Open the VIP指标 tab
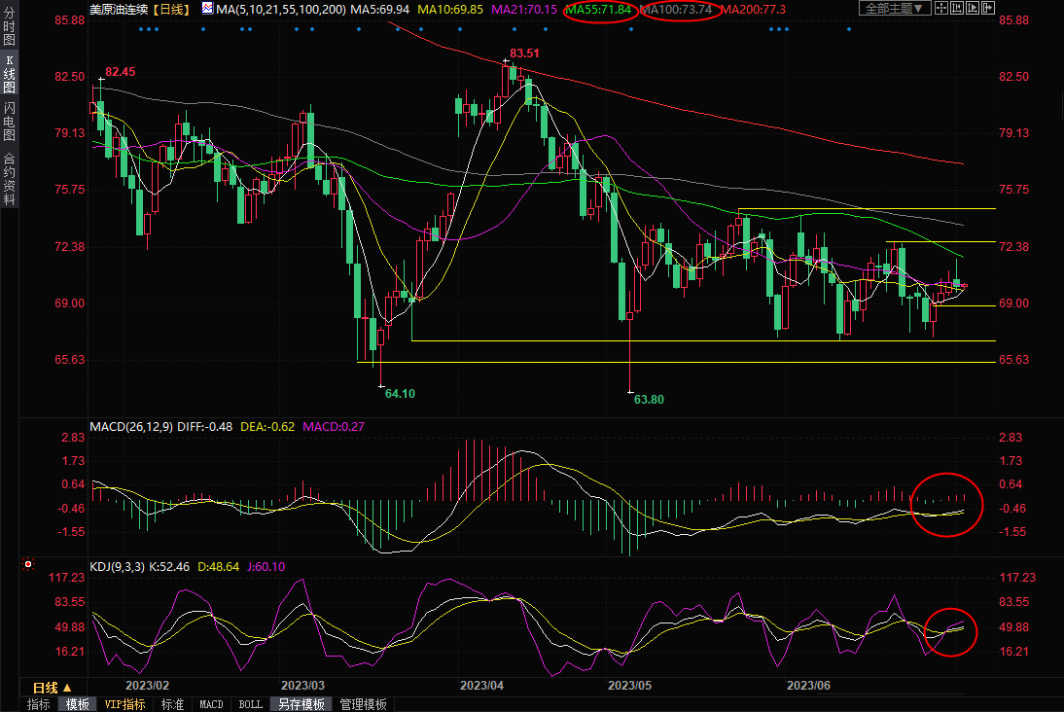The image size is (1064, 712). [x=124, y=704]
